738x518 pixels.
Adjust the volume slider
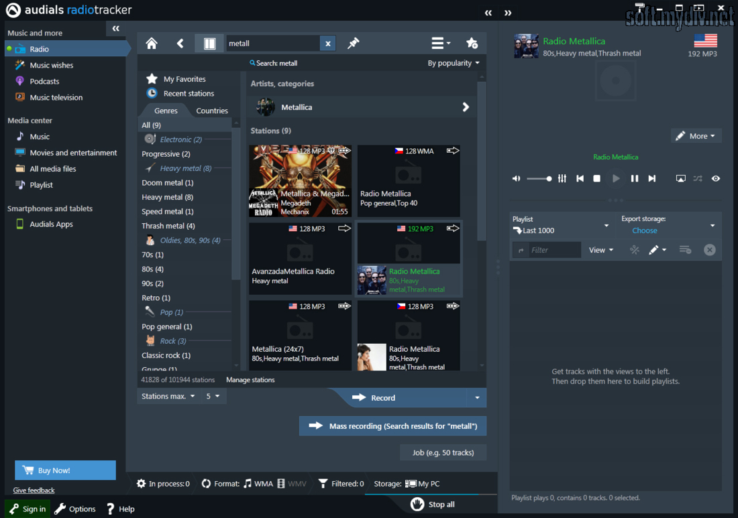tap(539, 179)
